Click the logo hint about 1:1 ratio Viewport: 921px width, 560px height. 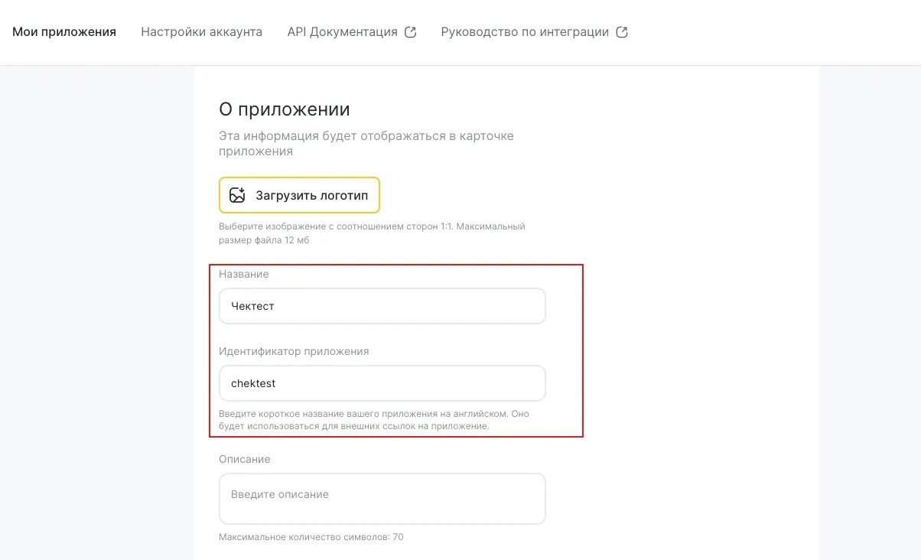click(x=372, y=233)
